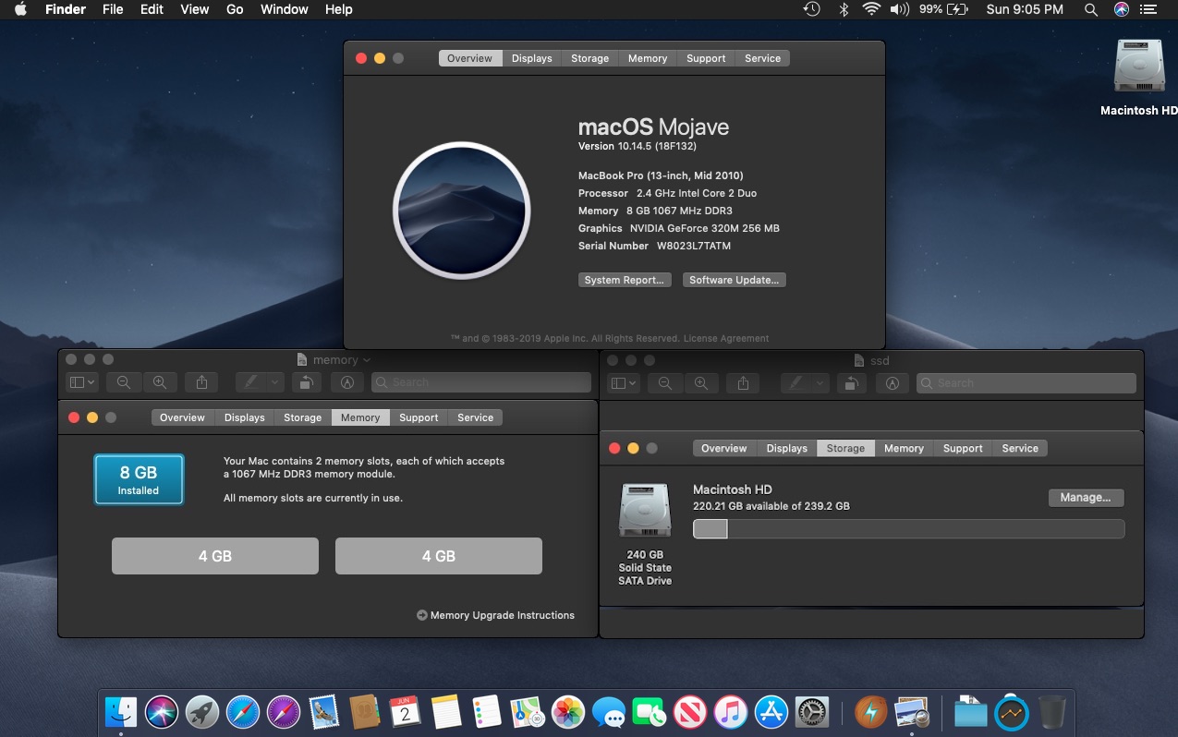Viewport: 1178px width, 737px height.
Task: Expand highlight color dropdown in ssd window
Action: (820, 383)
